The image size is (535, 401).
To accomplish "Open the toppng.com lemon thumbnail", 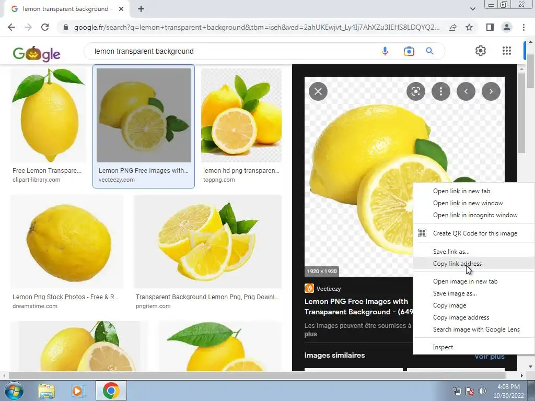I will (x=241, y=115).
